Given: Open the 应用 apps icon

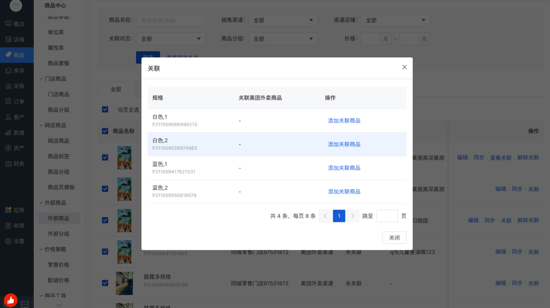Looking at the screenshot, I should (8, 210).
